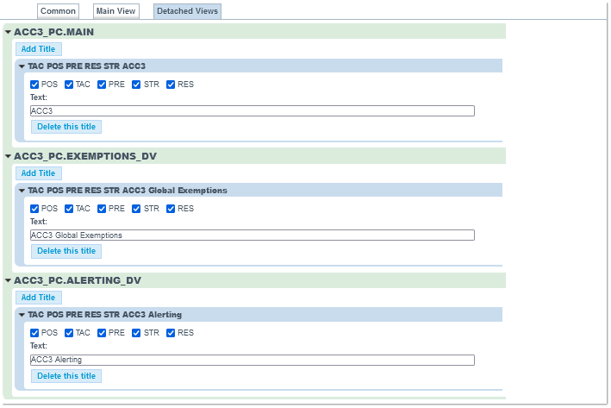Screen dimensions: 611x408
Task: Click the ACC3 Global Exemptions text field
Action: 252,235
